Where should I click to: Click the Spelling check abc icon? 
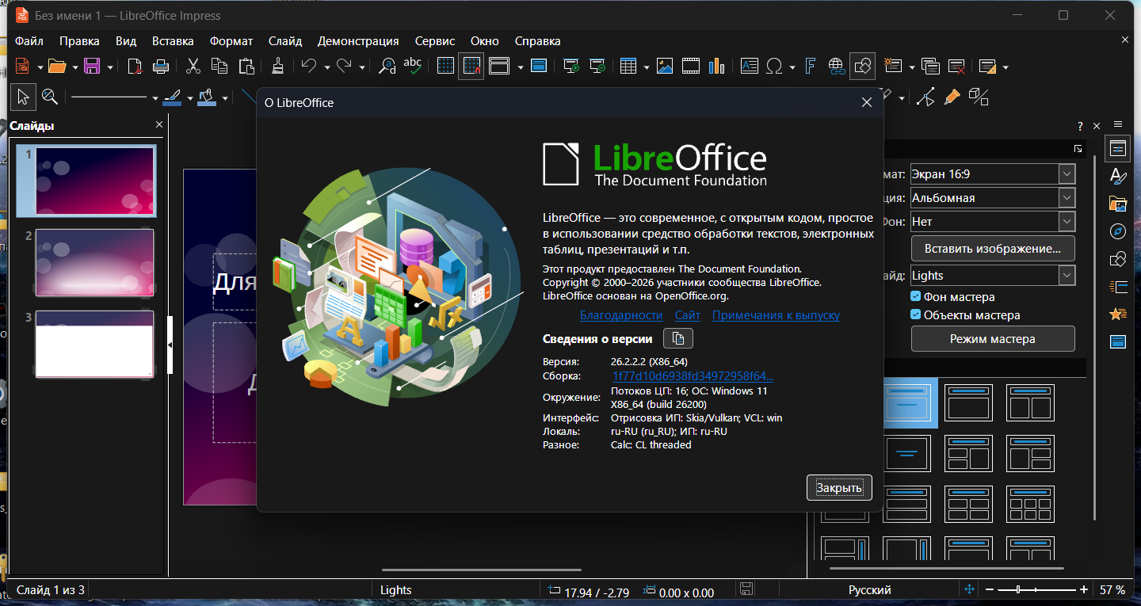point(412,67)
